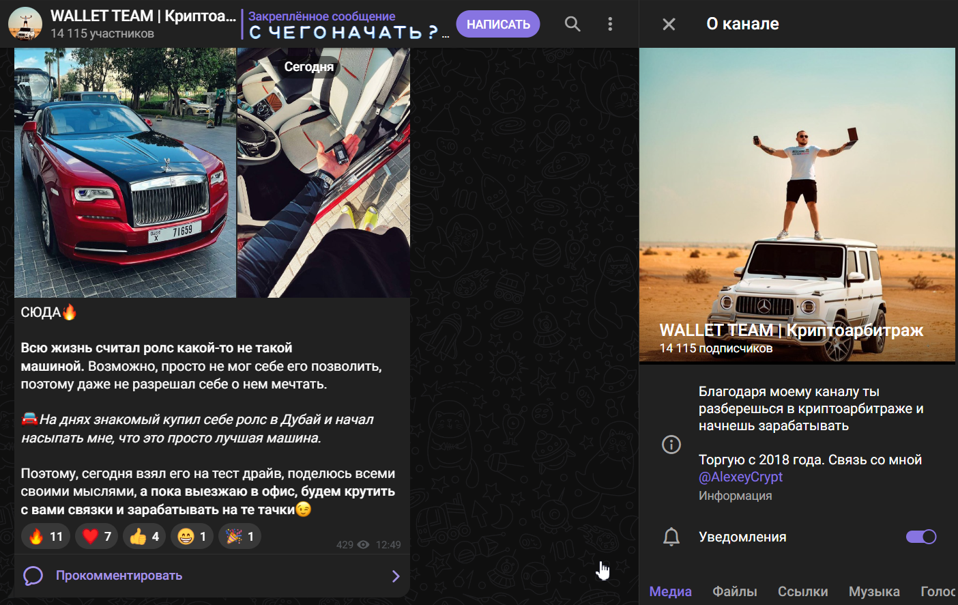958x605 pixels.
Task: Open the three-dot channel menu
Action: click(x=610, y=24)
